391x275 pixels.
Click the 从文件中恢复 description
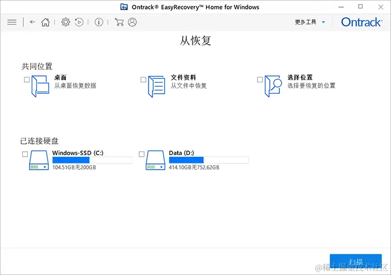pyautogui.click(x=189, y=86)
